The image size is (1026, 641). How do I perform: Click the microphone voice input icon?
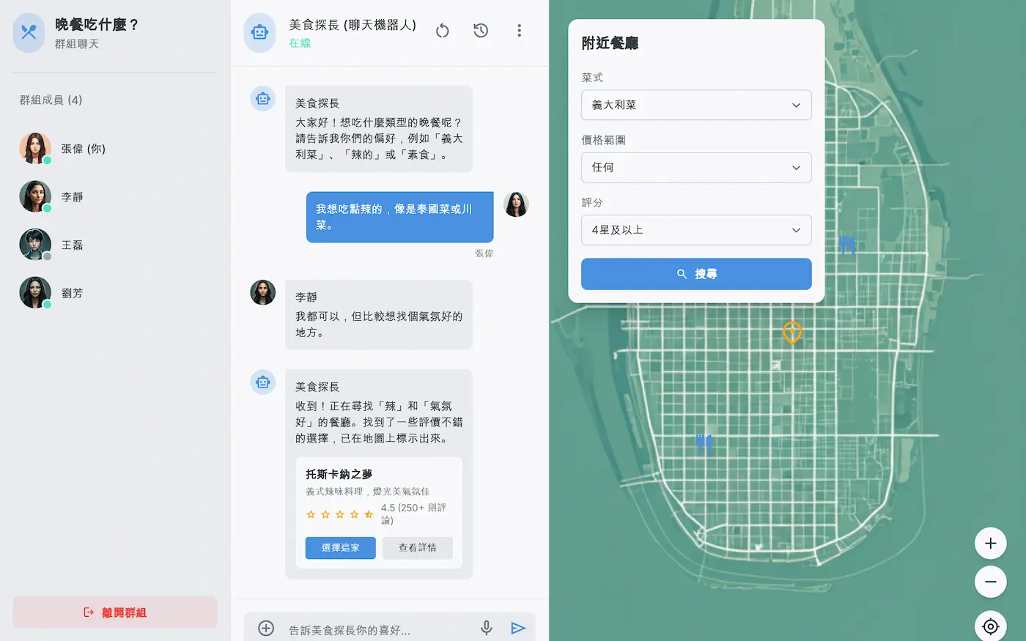486,628
